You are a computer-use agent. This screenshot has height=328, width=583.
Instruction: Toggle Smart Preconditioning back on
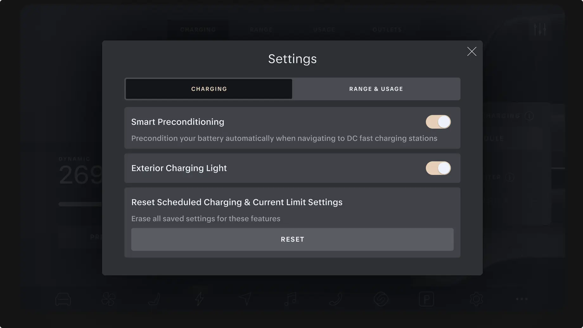point(438,121)
